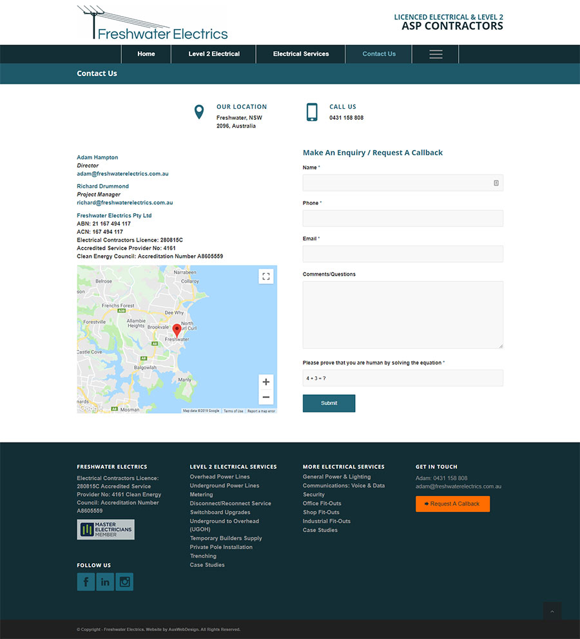Click into the Comments/Questions text area
580x639 pixels.
(403, 314)
